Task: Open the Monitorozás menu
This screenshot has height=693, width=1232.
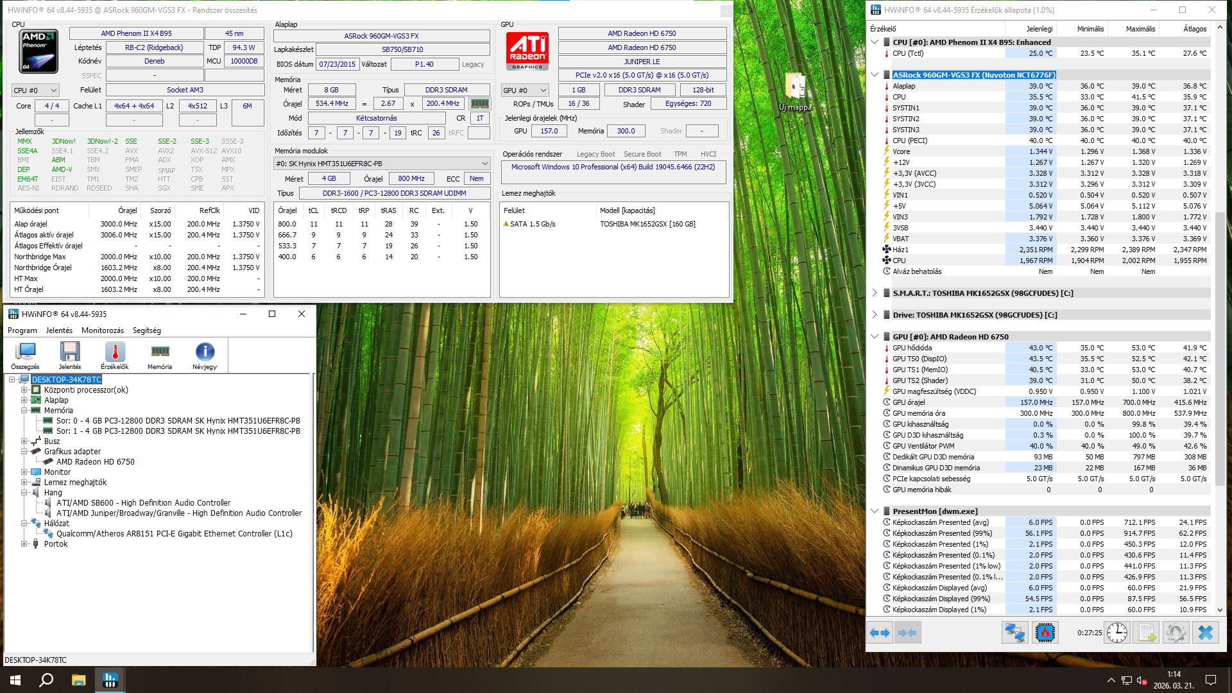Action: pos(102,330)
